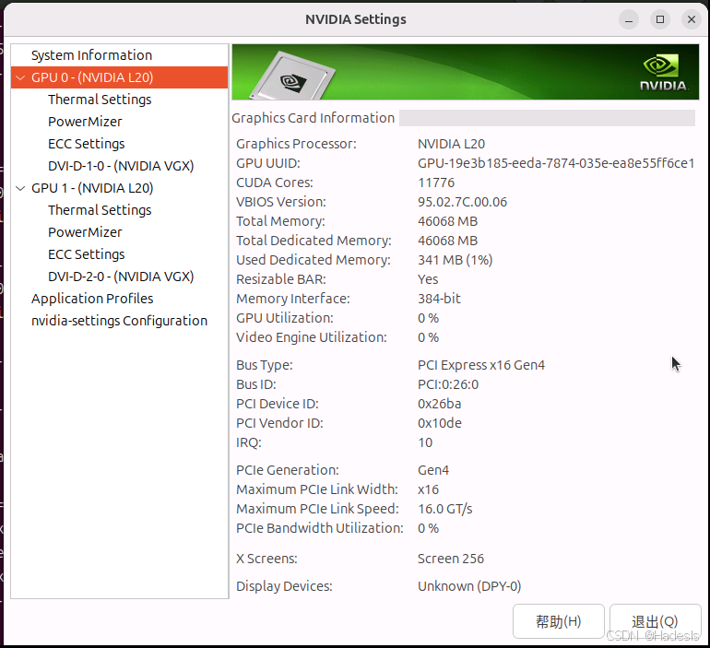Select GPU 0 - (NVIDIA L20) entry
710x648 pixels.
[119, 77]
